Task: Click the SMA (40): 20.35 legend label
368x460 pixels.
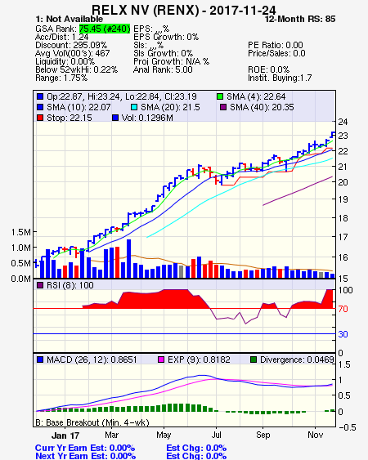Action: coord(262,107)
